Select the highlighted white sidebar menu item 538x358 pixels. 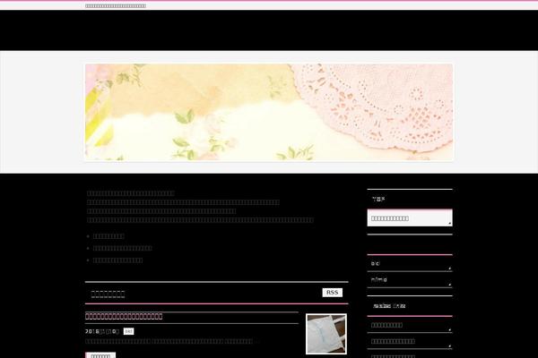(x=409, y=218)
